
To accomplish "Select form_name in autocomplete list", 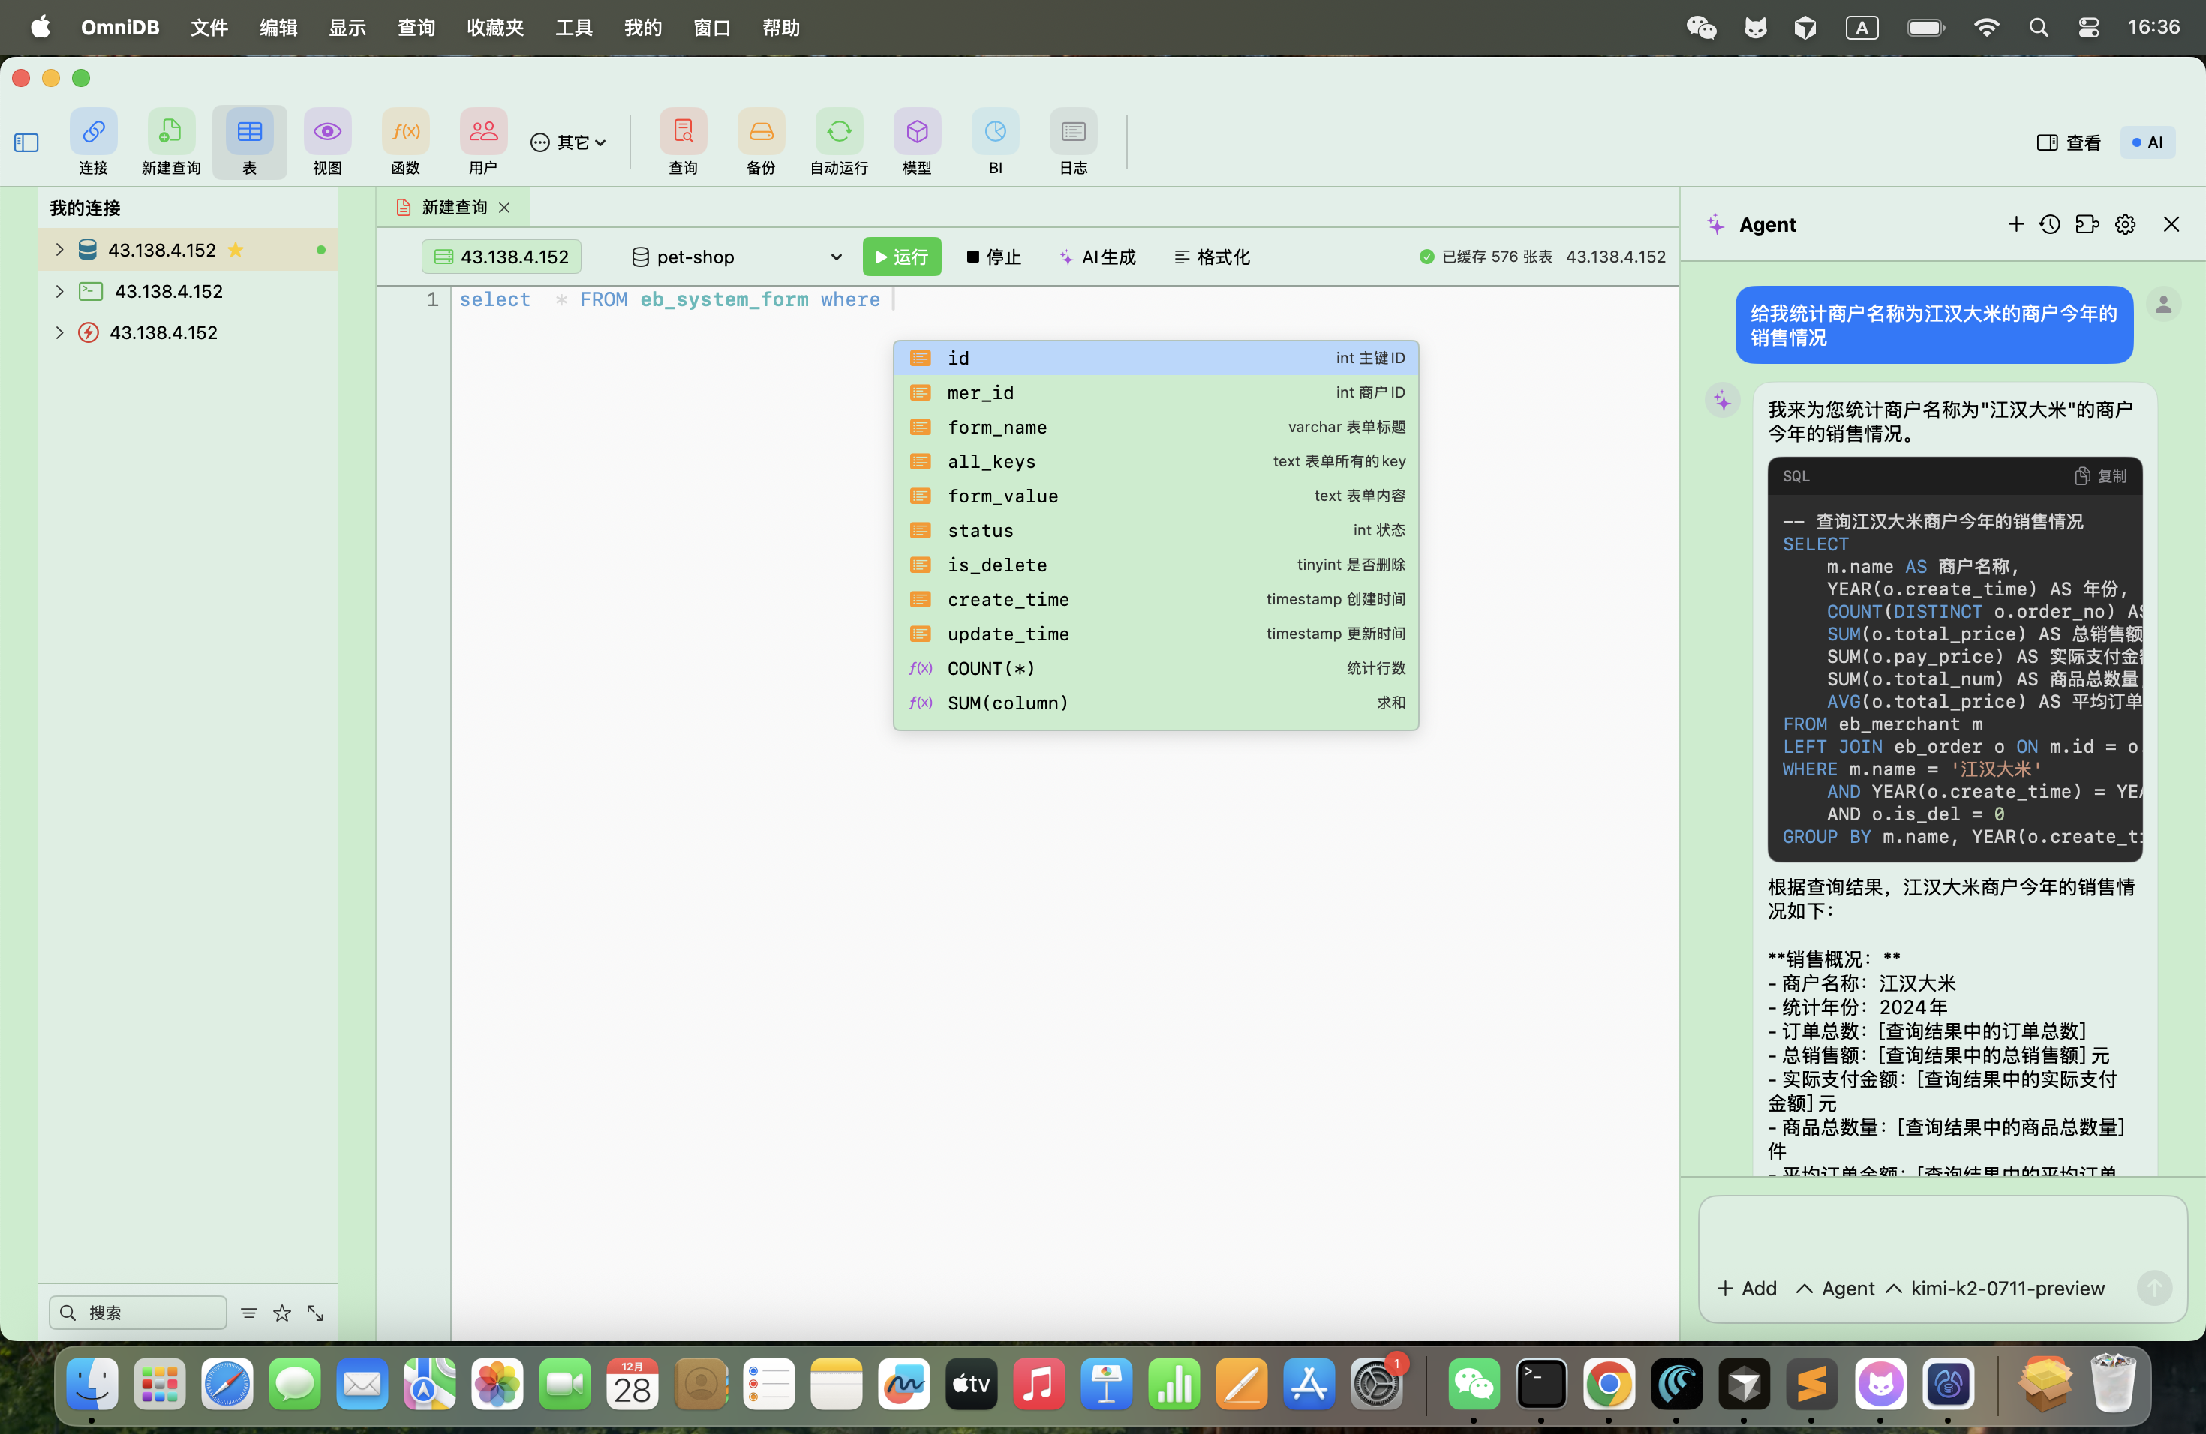I will click(996, 427).
